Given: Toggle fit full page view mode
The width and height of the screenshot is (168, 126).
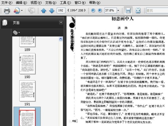Looking at the screenshot, I should (x=138, y=11).
